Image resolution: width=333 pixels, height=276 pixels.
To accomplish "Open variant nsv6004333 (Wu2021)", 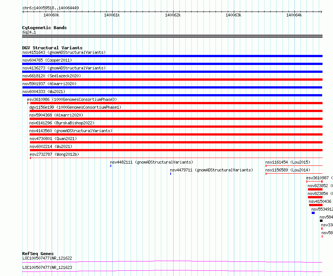I will (44, 92).
